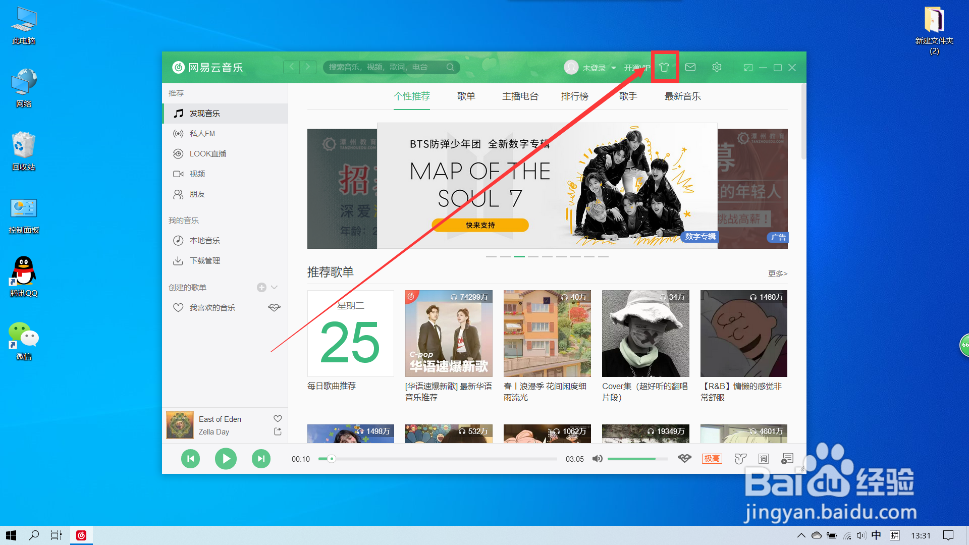Open the settings gear icon
The image size is (969, 545).
coord(717,67)
